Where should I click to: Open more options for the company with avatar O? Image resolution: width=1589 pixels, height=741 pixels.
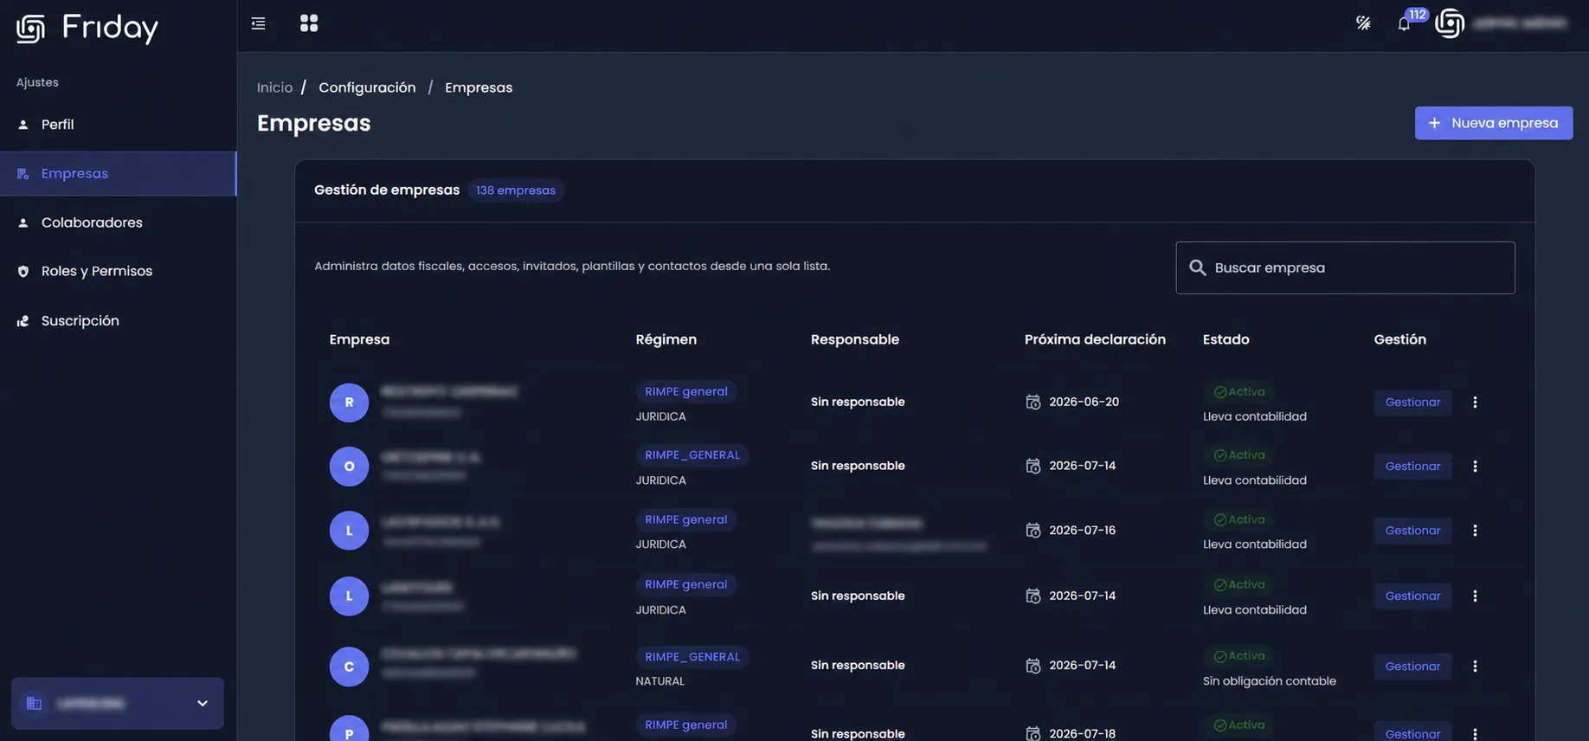click(1475, 467)
